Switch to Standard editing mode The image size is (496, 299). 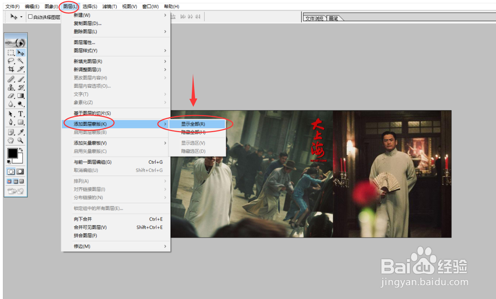[x=11, y=172]
